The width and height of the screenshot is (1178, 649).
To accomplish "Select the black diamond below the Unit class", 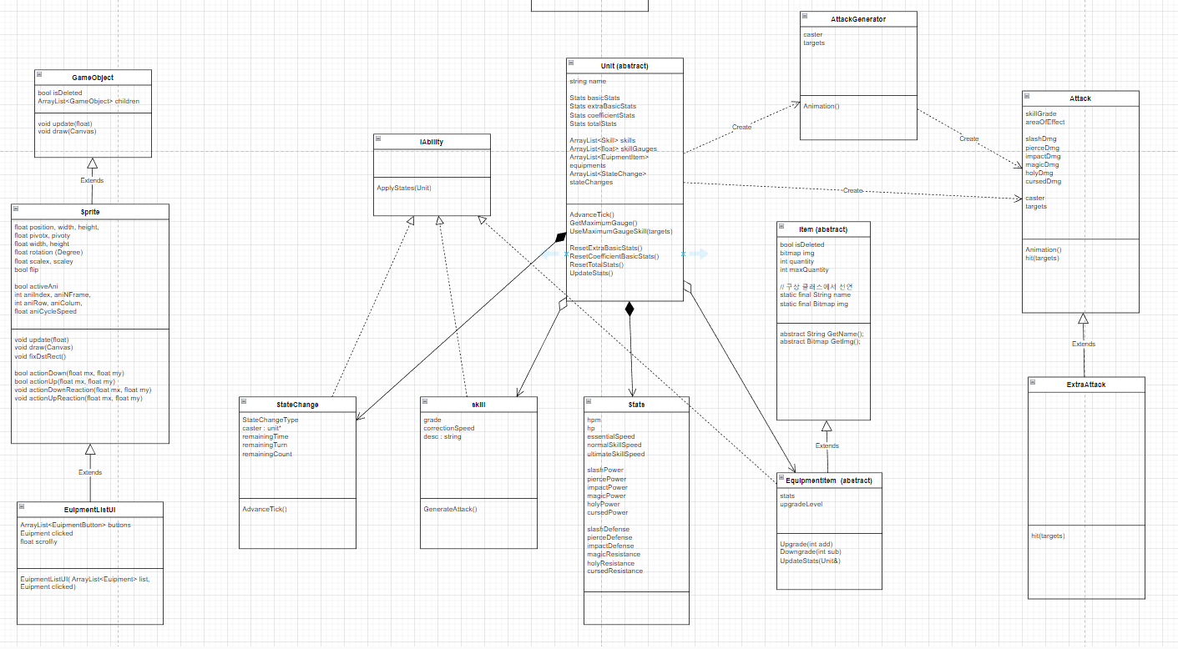I will click(x=630, y=309).
